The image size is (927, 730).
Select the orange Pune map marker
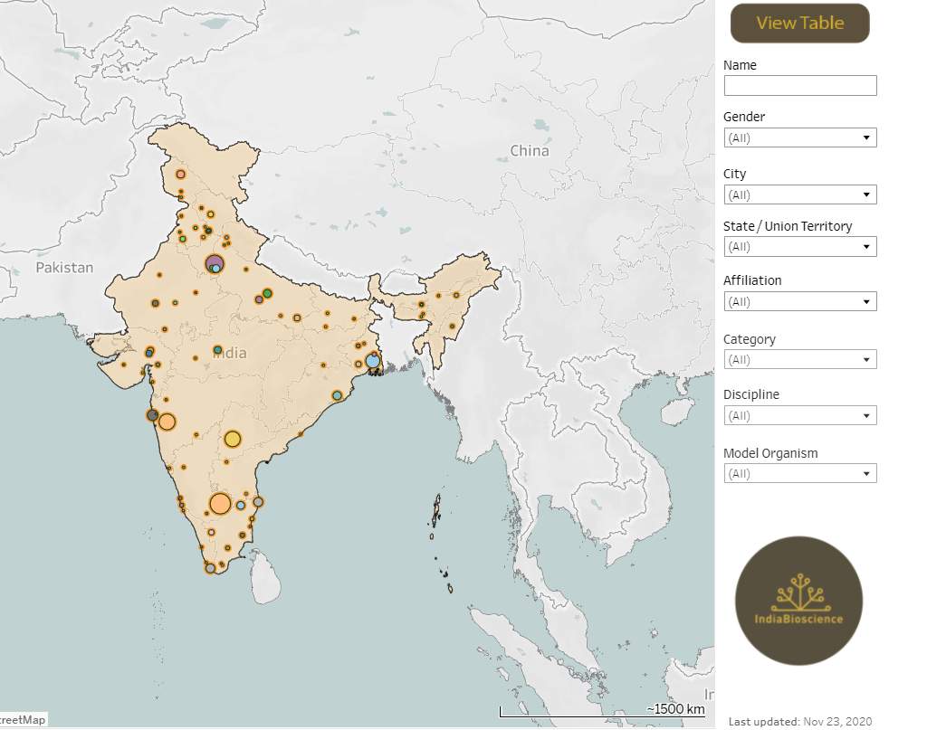tap(167, 422)
